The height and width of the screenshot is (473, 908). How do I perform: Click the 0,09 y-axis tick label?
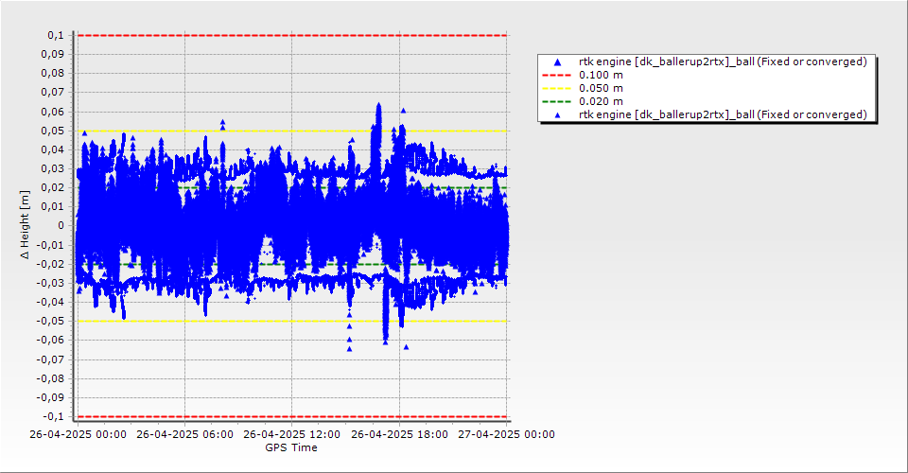[53, 55]
